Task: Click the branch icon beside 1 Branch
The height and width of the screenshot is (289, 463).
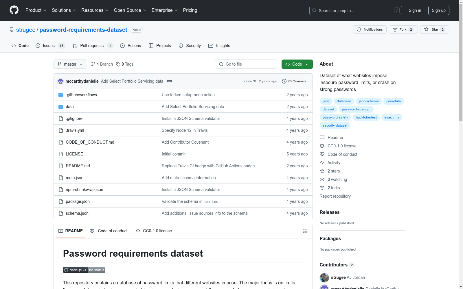Action: tap(93, 64)
